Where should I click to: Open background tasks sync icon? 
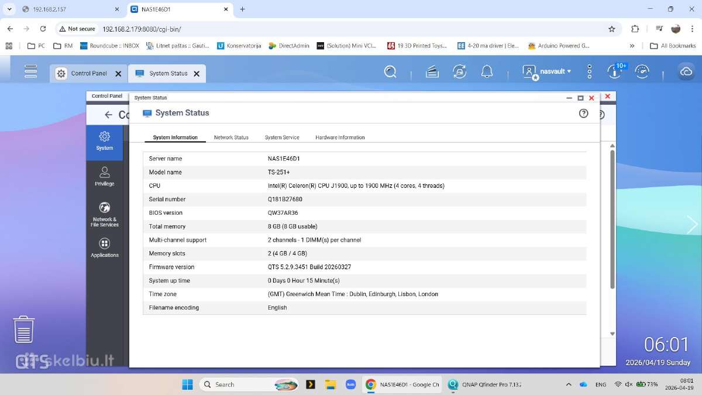point(460,71)
